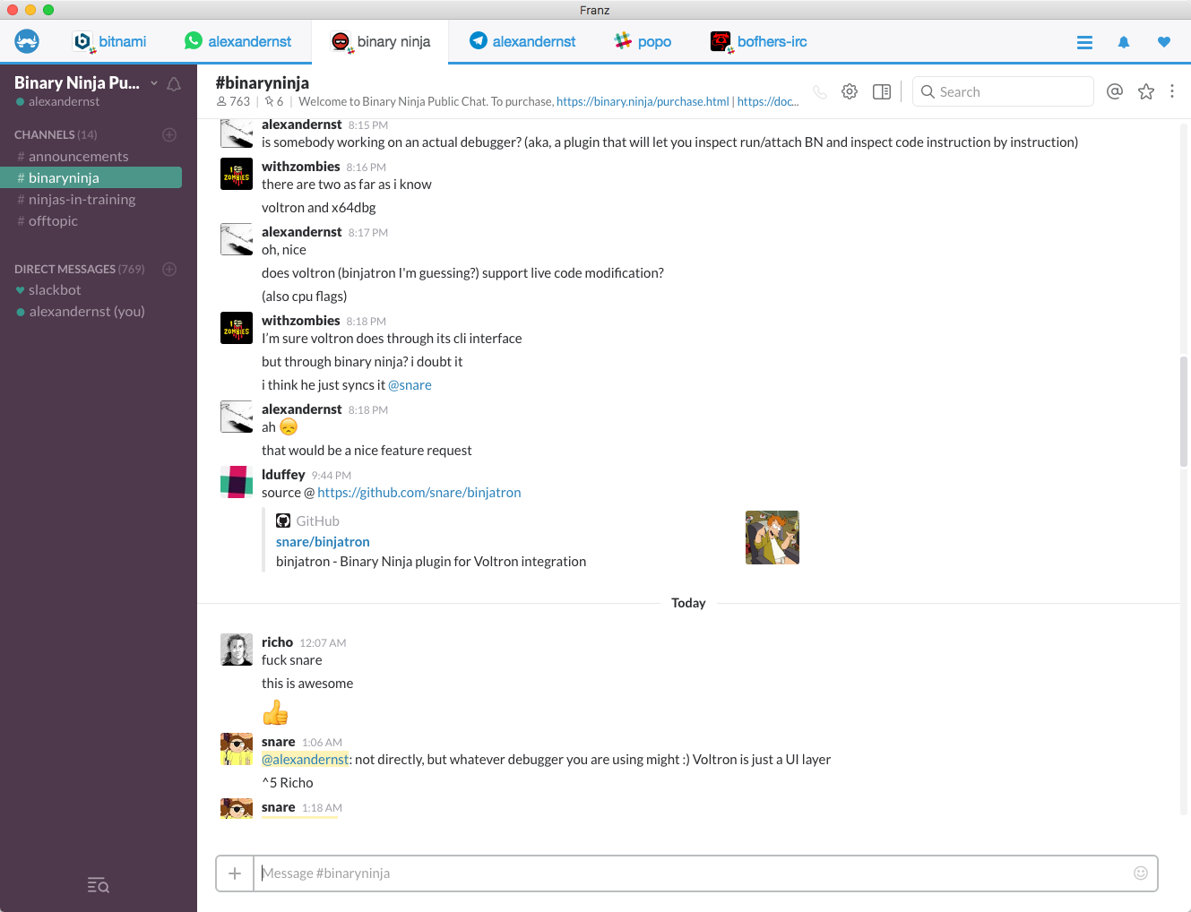Open DIRECT MESSAGES list header
The height and width of the screenshot is (912, 1191).
point(79,269)
